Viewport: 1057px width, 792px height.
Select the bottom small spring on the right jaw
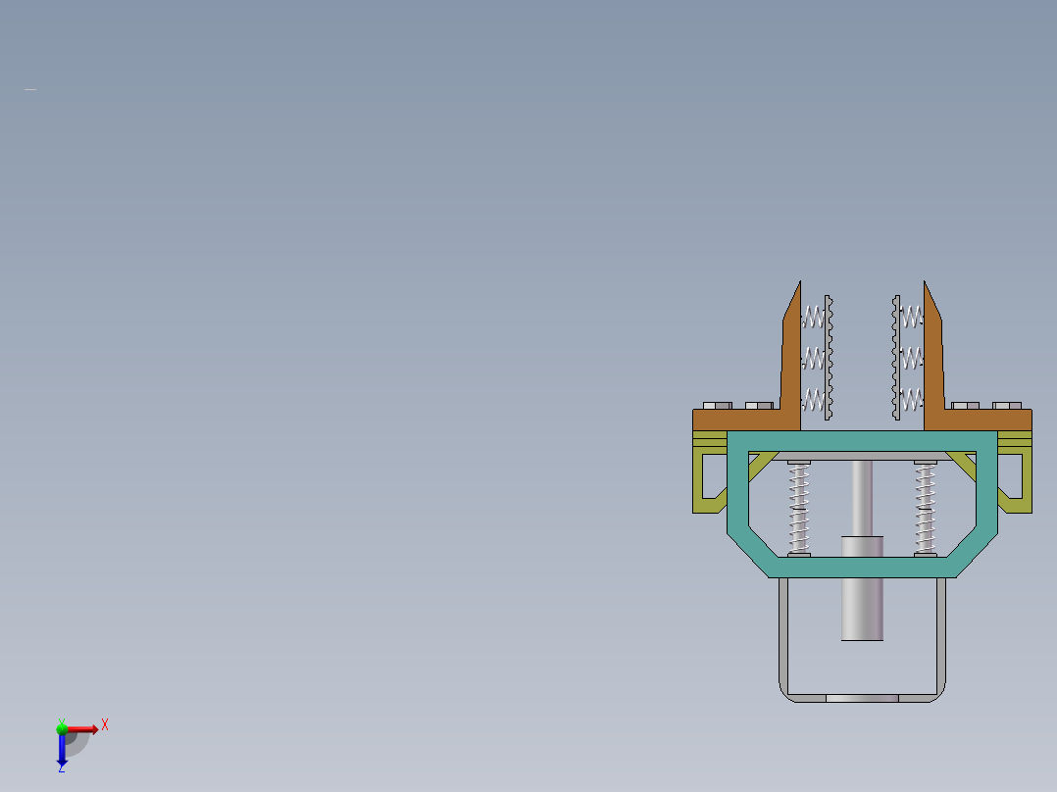[x=912, y=399]
